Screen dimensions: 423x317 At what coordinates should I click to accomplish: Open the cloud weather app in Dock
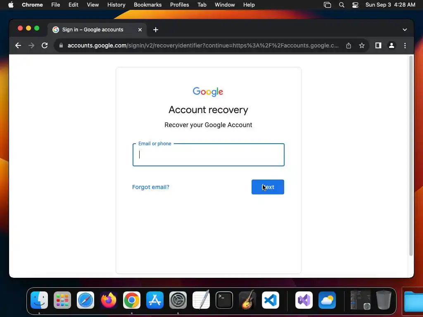click(327, 300)
